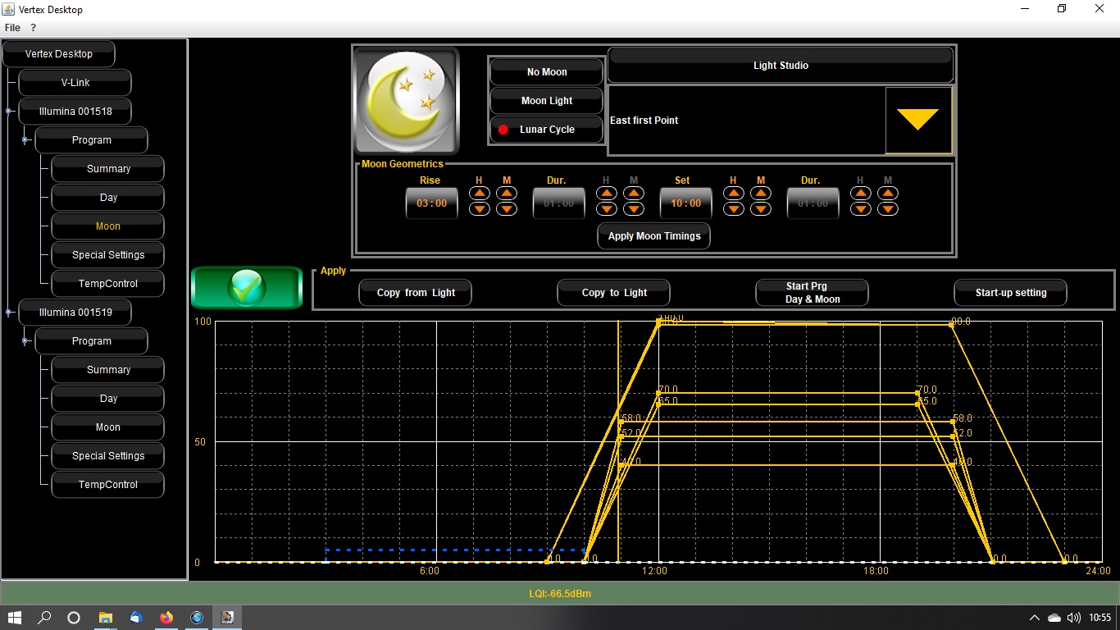The image size is (1120, 630).
Task: Open File Explorer from the taskbar
Action: tap(106, 617)
